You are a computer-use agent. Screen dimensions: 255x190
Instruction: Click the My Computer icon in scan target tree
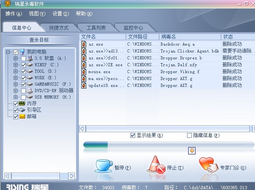pos(22,52)
